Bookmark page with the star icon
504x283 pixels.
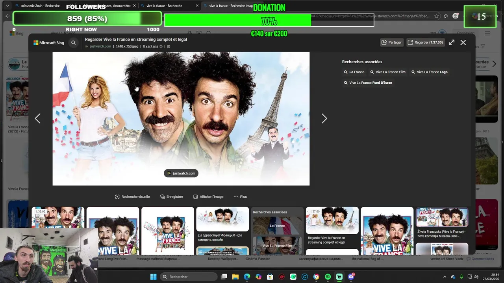437,16
